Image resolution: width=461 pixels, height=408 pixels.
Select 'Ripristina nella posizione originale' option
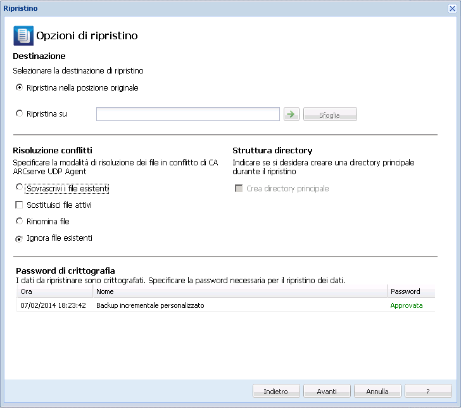[x=20, y=87]
